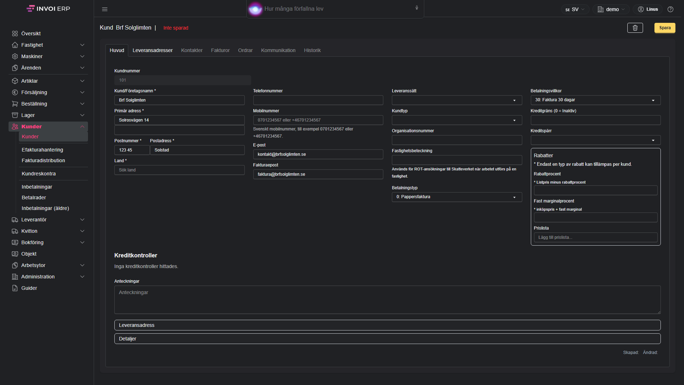
Task: Switch to the Leveransadresser tab
Action: tap(152, 50)
